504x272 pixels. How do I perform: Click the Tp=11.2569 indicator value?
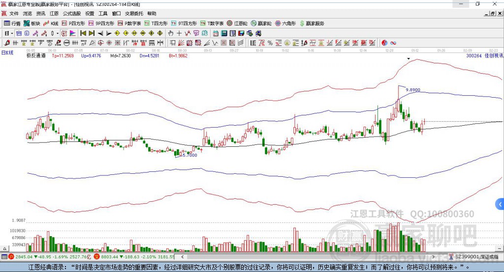click(x=63, y=55)
